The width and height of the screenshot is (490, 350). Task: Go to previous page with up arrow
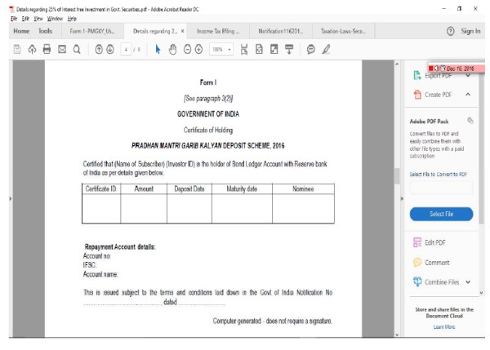98,50
